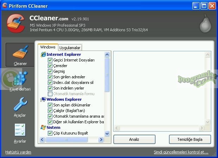The width and height of the screenshot is (218, 158).
Task: Toggle Son girilen adresler checkbox
Action: (50, 77)
